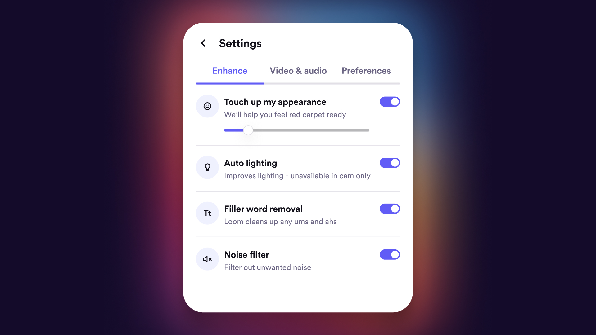Disable Auto lighting toggle
596x335 pixels.
pyautogui.click(x=389, y=163)
